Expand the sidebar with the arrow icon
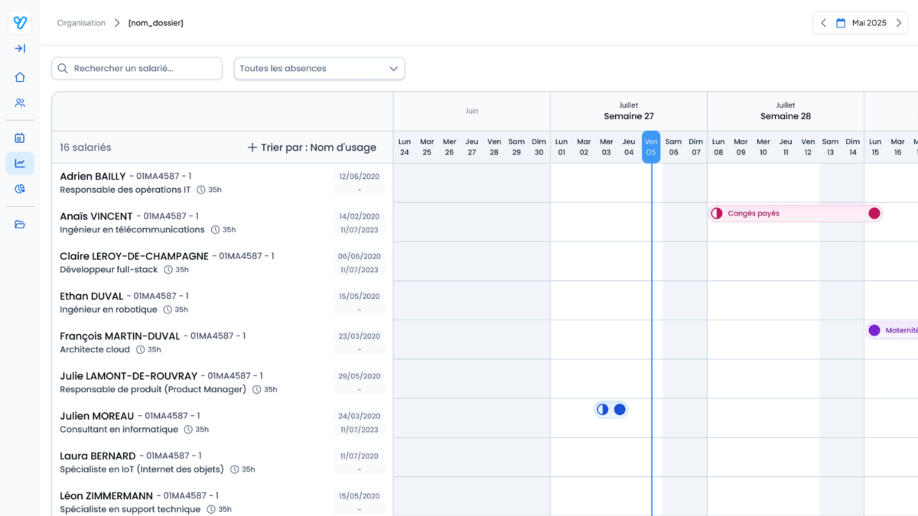The height and width of the screenshot is (516, 918). [x=20, y=49]
